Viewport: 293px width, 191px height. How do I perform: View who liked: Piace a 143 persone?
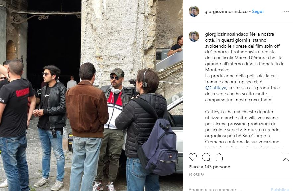(x=209, y=167)
